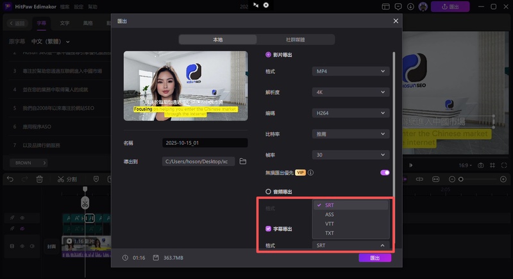Expand the MP4 format dropdown

pyautogui.click(x=350, y=71)
